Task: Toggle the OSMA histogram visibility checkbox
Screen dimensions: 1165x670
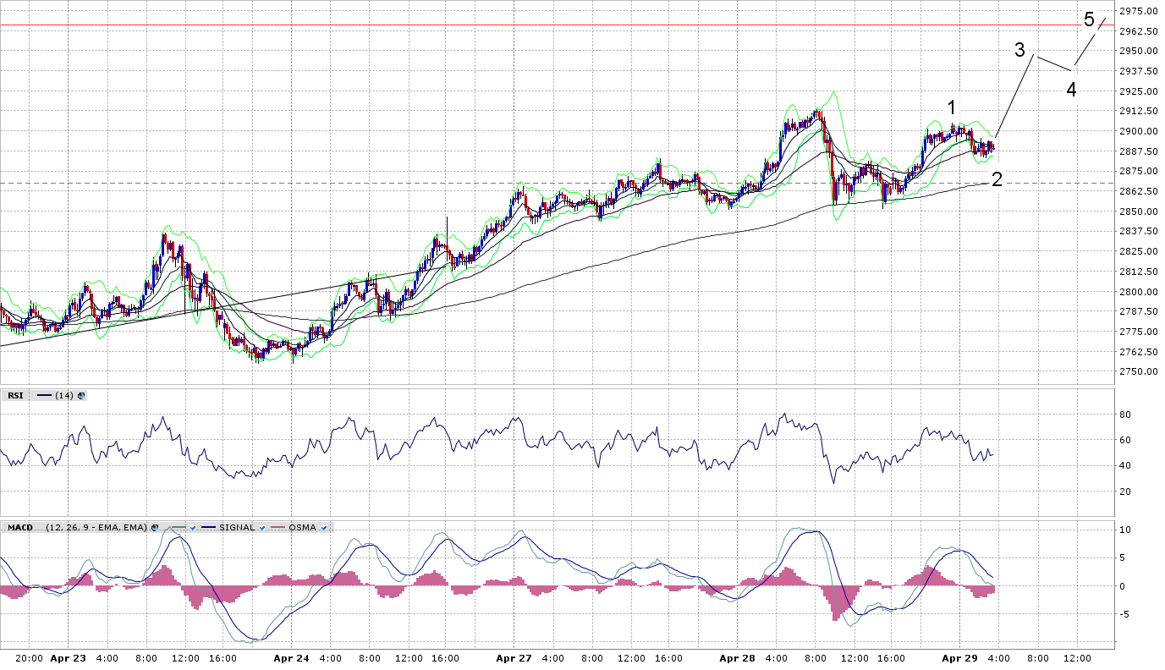Action: point(323,528)
